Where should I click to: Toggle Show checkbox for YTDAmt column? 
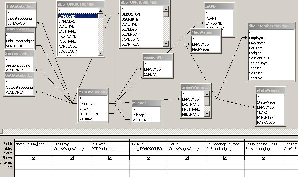point(110,158)
